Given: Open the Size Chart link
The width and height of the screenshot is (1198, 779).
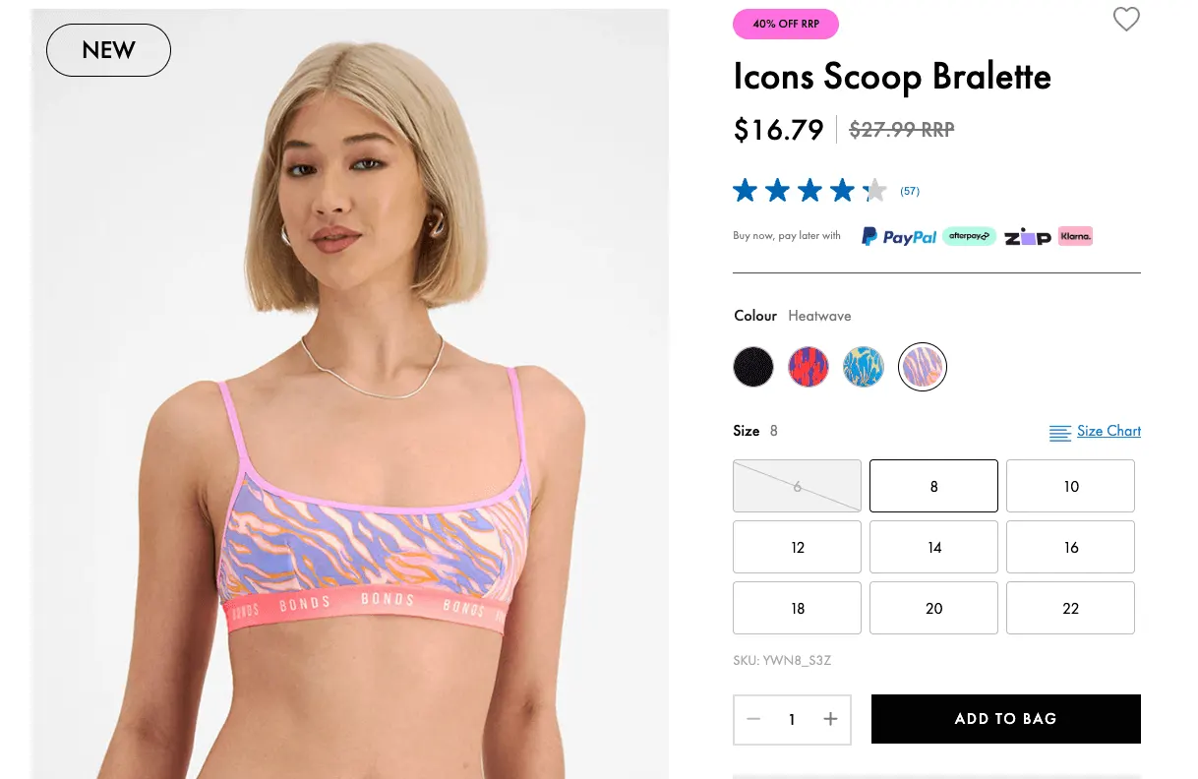Looking at the screenshot, I should tap(1108, 431).
